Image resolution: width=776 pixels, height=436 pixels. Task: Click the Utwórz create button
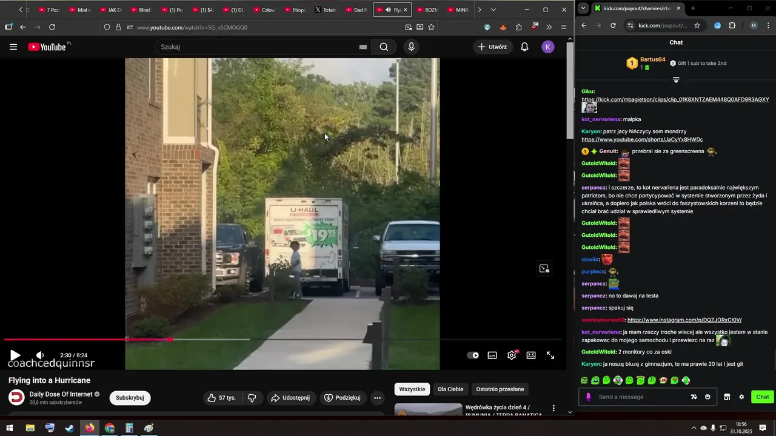coord(493,47)
